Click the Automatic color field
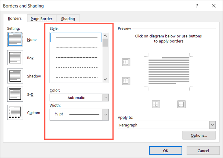 click(76, 98)
